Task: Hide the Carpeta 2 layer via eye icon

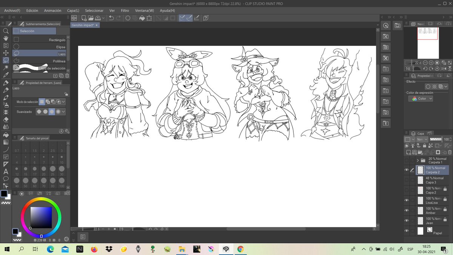Action: 407,170
